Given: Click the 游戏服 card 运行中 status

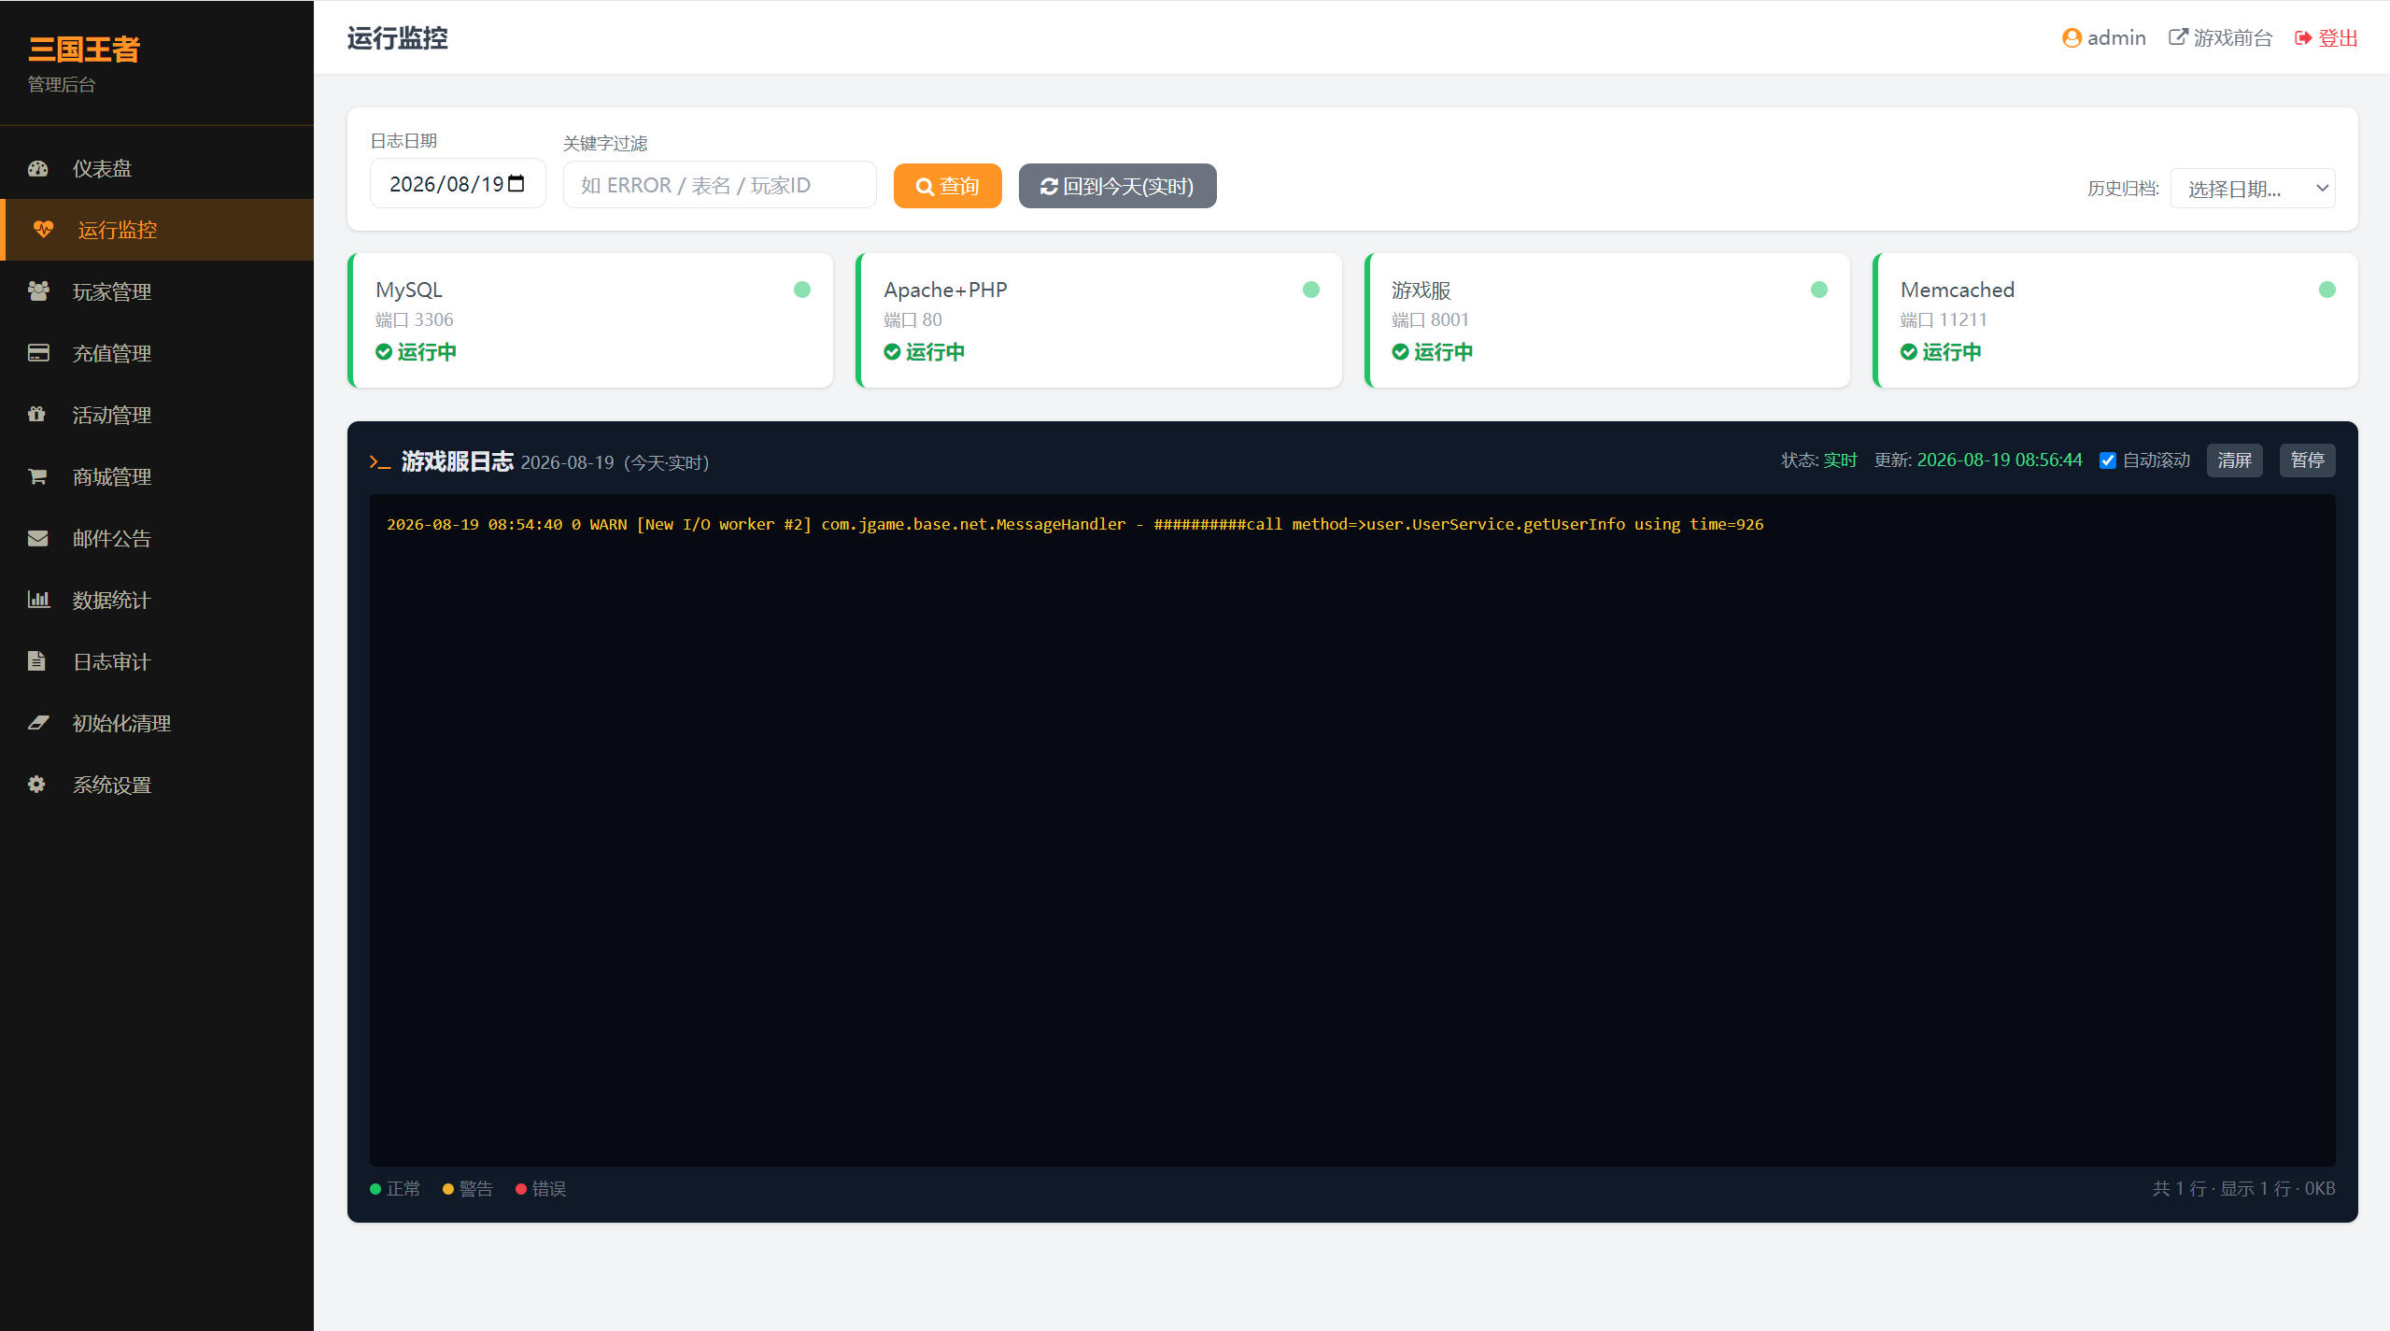Looking at the screenshot, I should tap(1432, 352).
